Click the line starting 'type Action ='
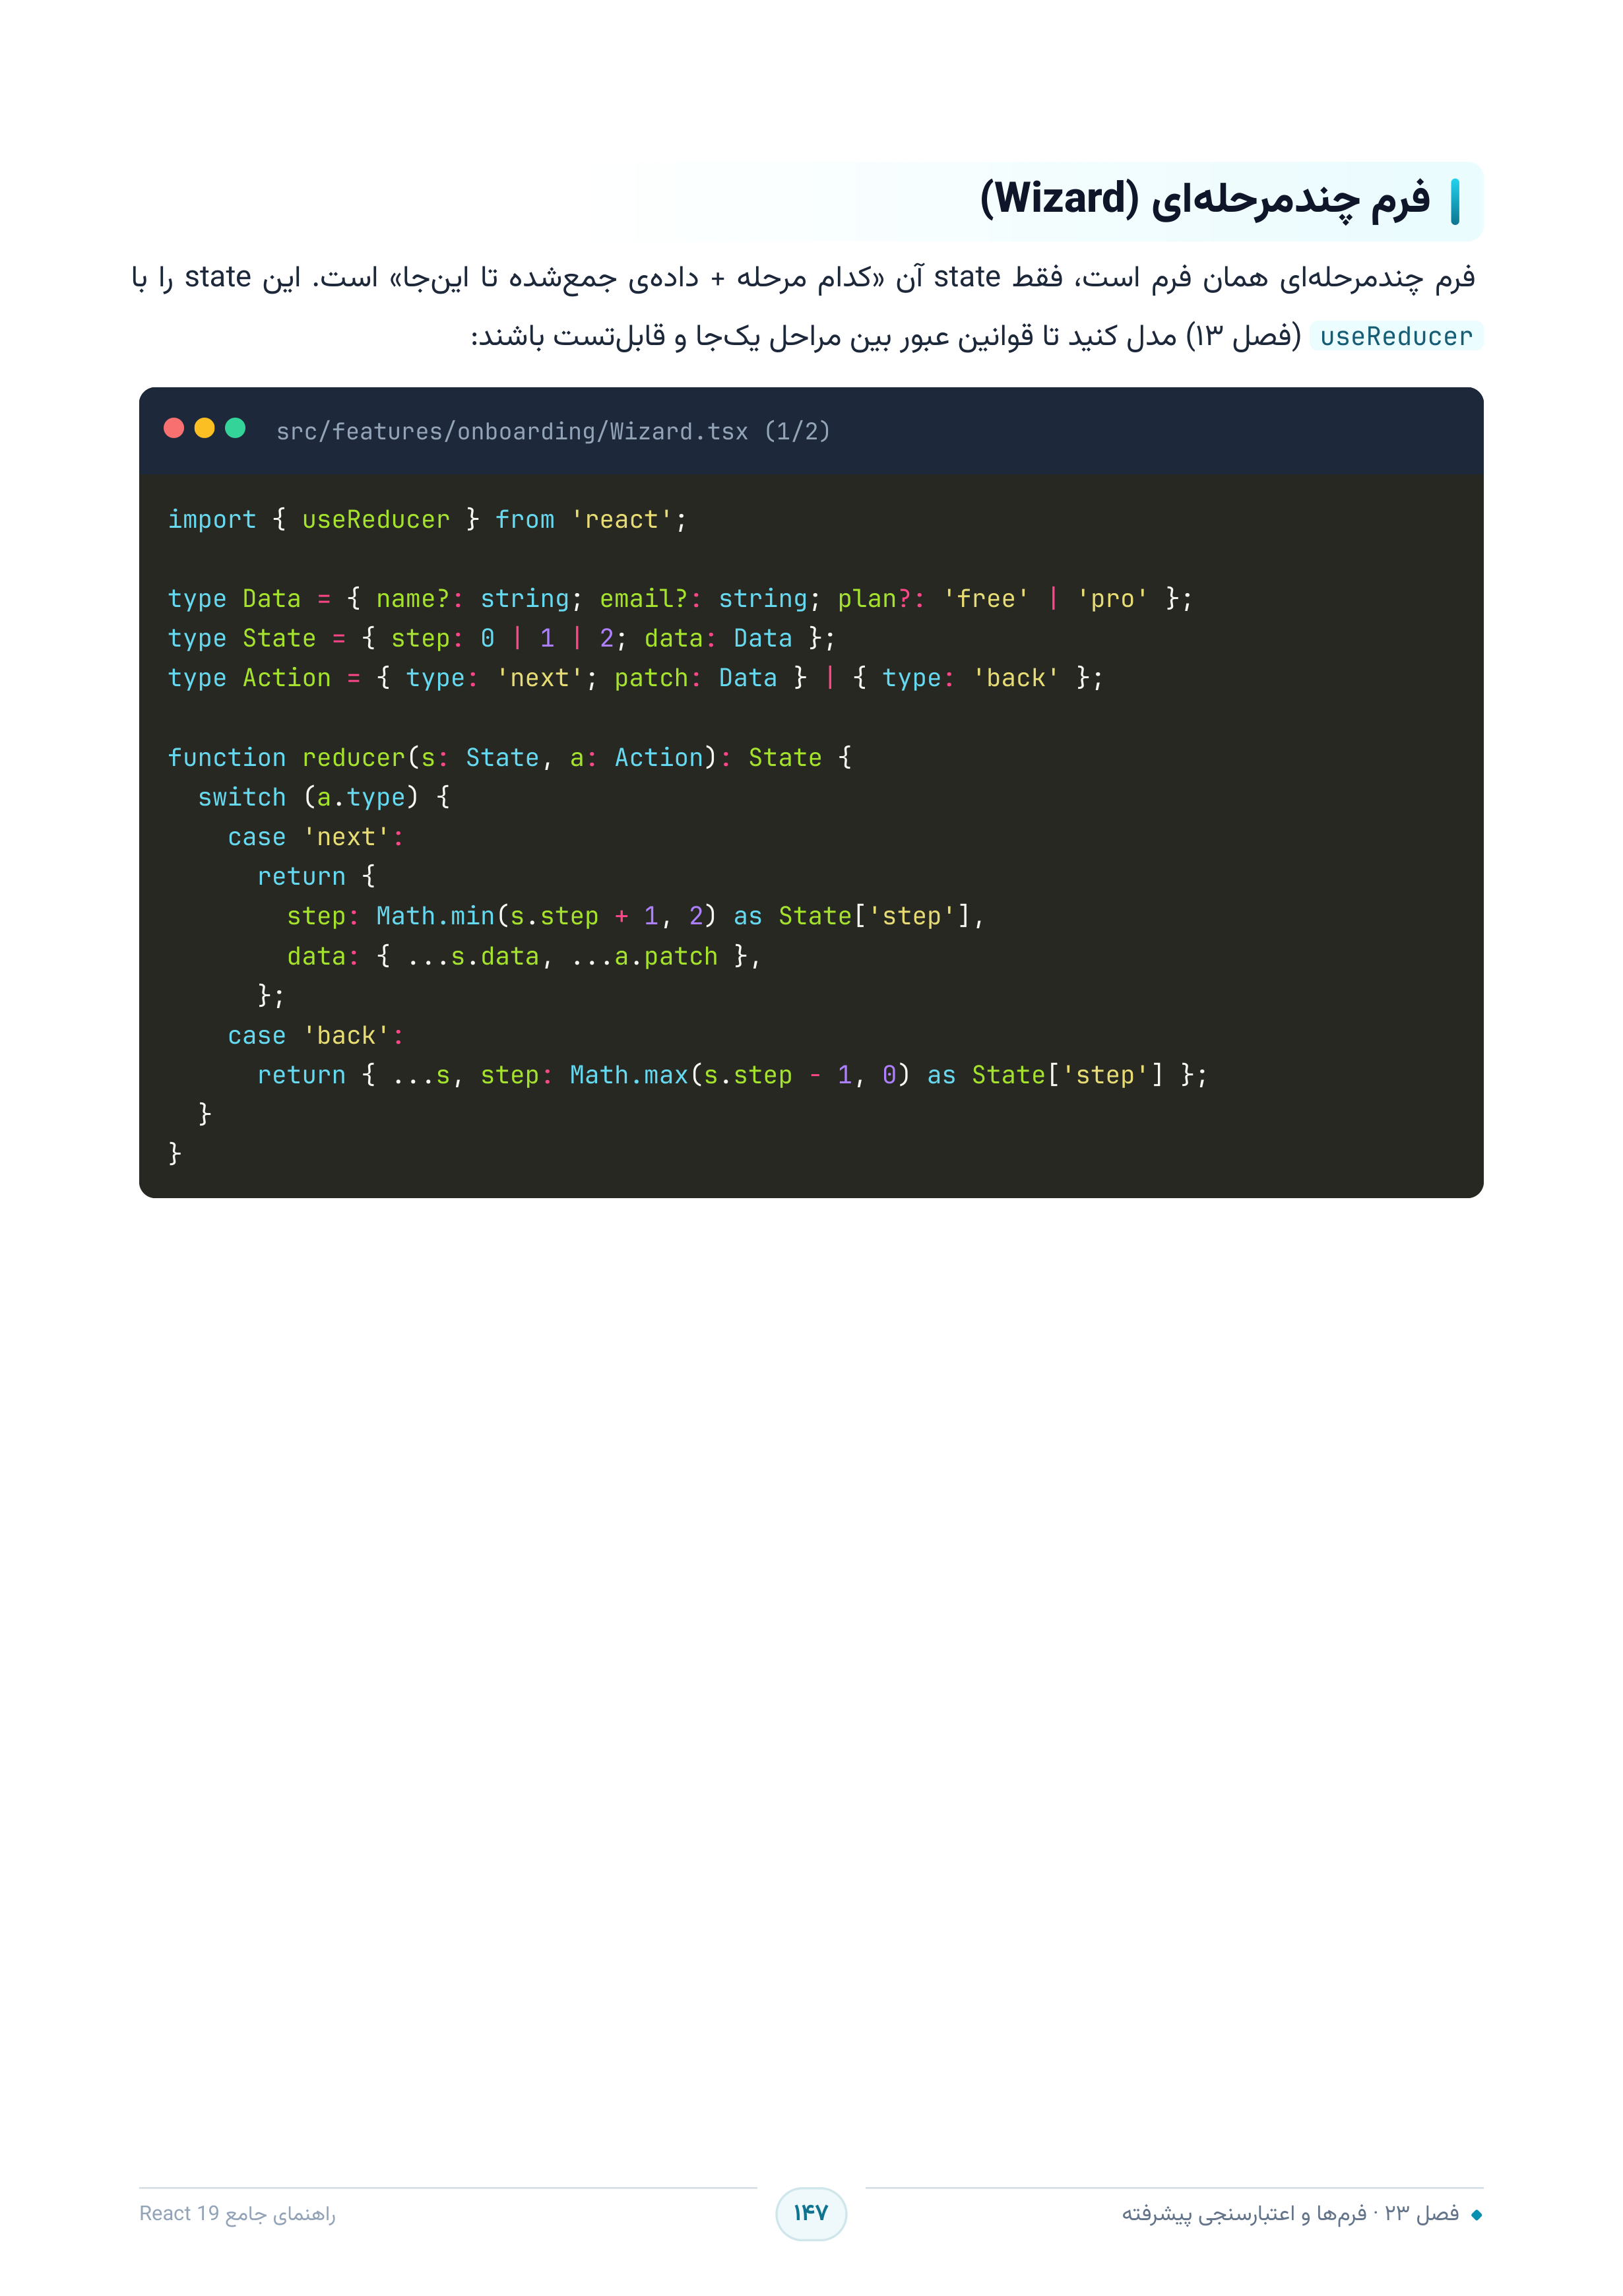Viewport: 1623px width, 2296px height. (x=635, y=678)
